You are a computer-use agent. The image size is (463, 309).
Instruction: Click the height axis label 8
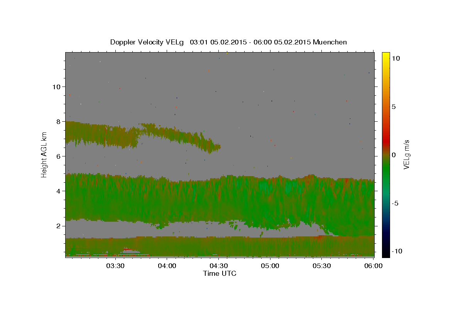[59, 121]
